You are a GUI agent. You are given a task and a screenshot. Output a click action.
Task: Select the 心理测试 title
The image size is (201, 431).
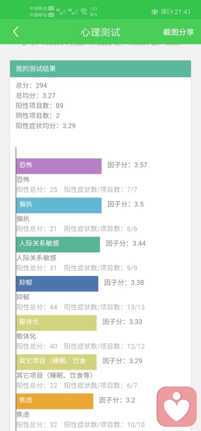click(x=100, y=32)
